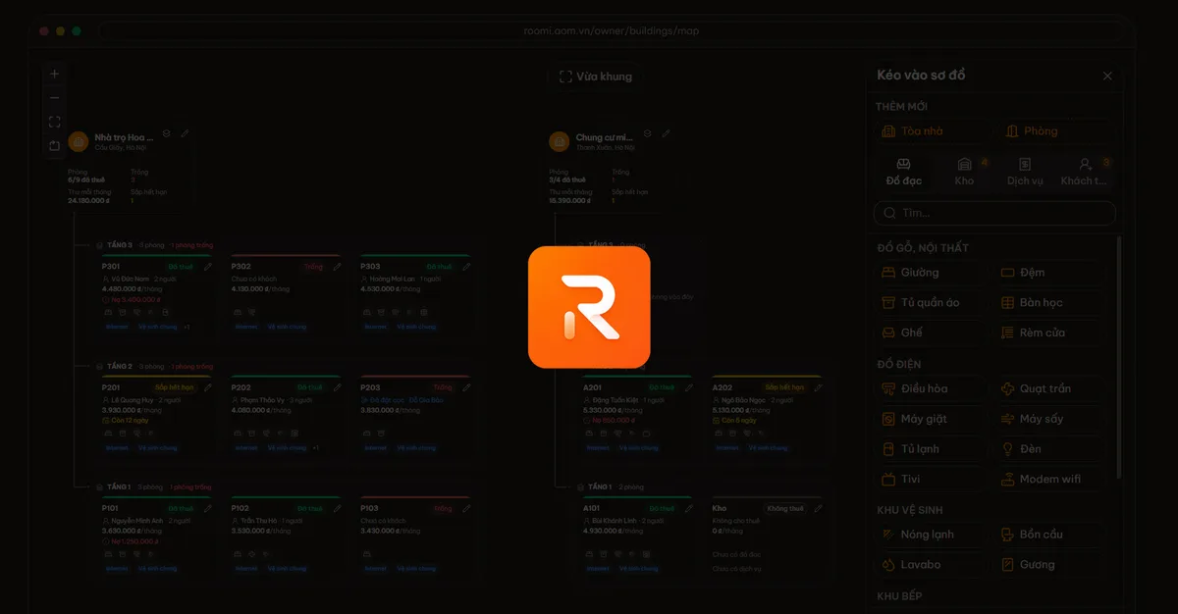Zoom out of the building map

click(55, 98)
